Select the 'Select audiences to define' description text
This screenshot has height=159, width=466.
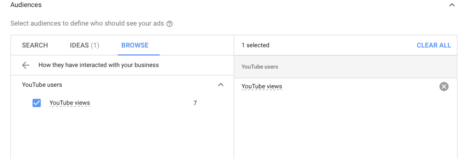pyautogui.click(x=87, y=24)
